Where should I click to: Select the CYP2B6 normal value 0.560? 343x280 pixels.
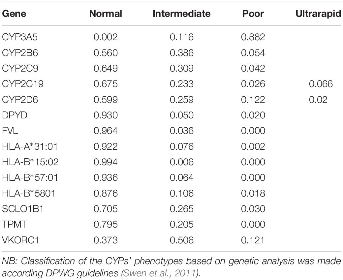pos(106,53)
